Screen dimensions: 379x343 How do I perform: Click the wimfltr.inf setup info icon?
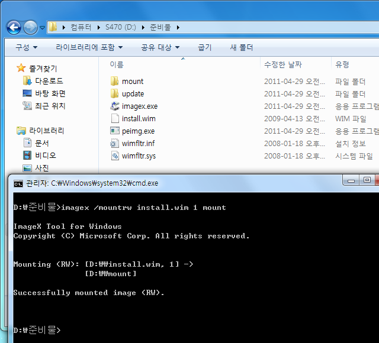(114, 143)
